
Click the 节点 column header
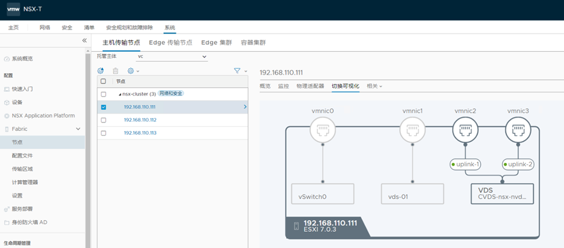tap(121, 82)
